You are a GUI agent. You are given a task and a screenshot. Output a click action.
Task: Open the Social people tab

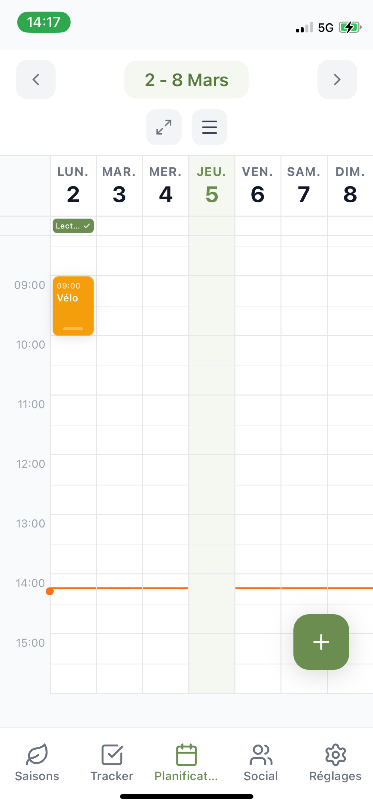click(x=261, y=763)
